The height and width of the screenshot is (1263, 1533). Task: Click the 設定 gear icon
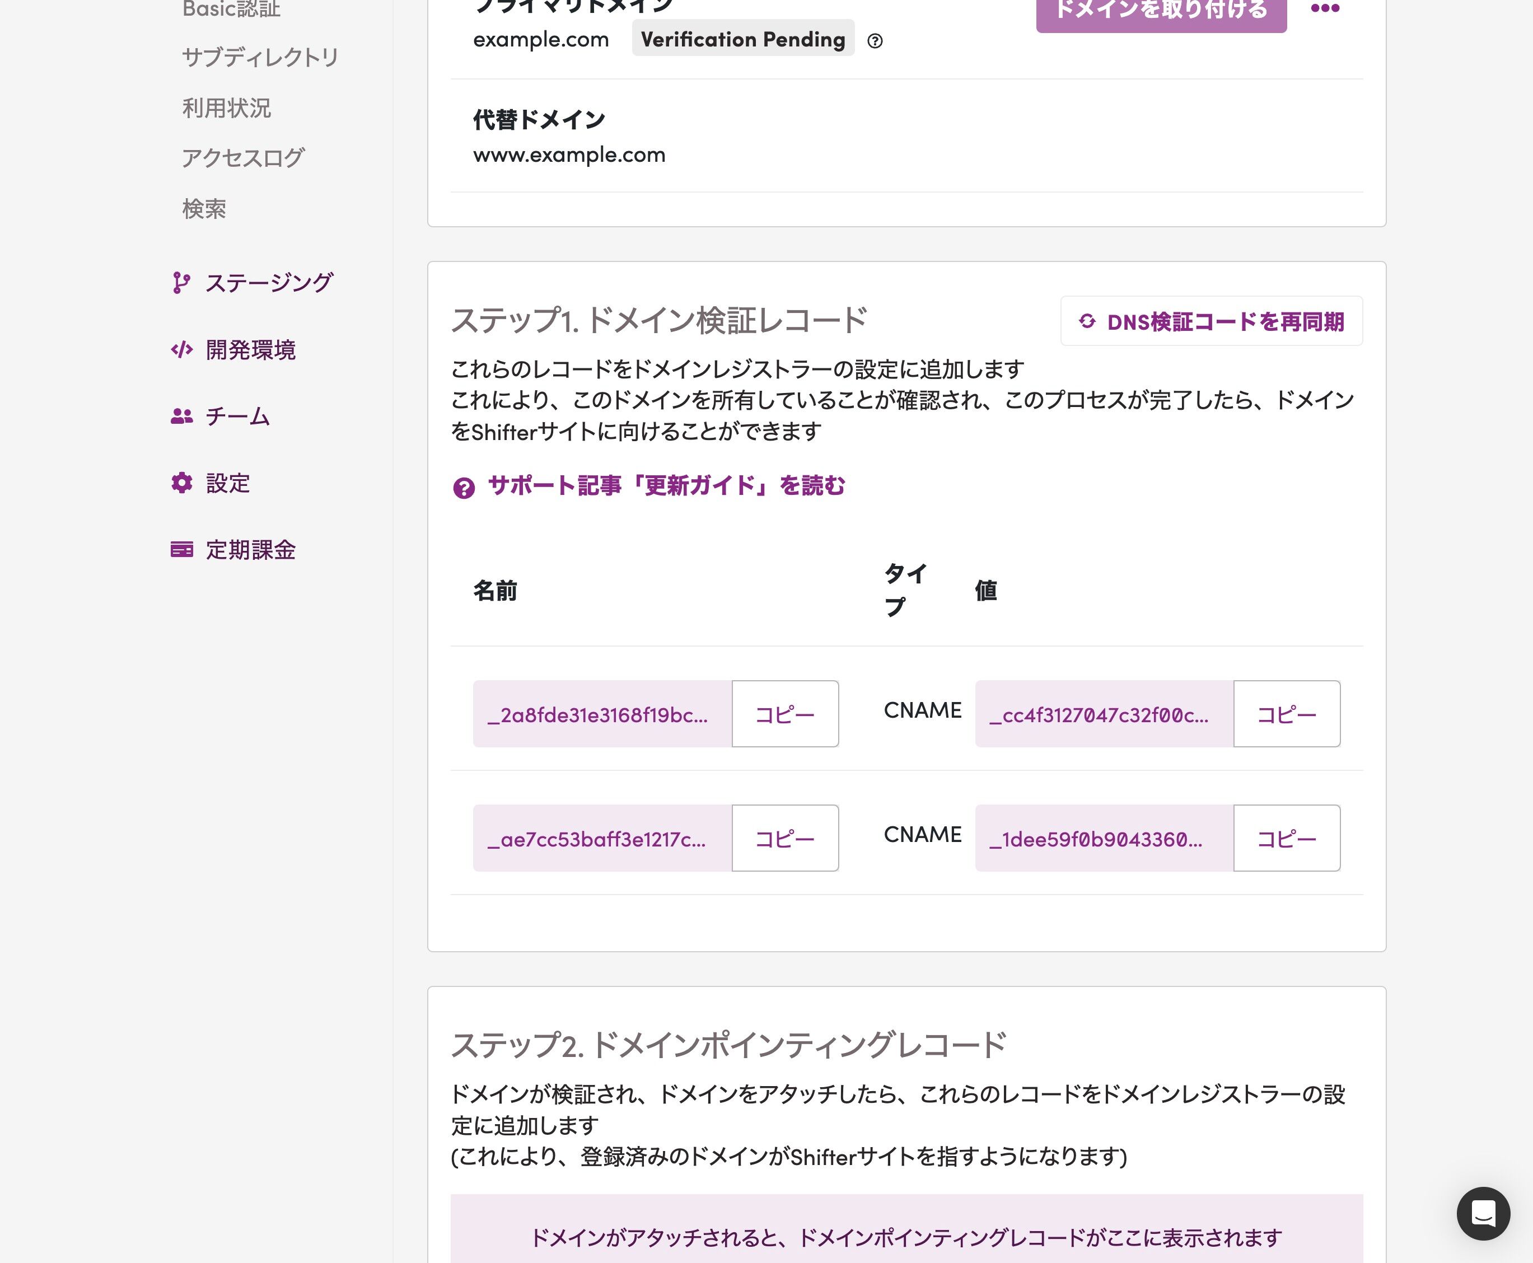(x=181, y=483)
